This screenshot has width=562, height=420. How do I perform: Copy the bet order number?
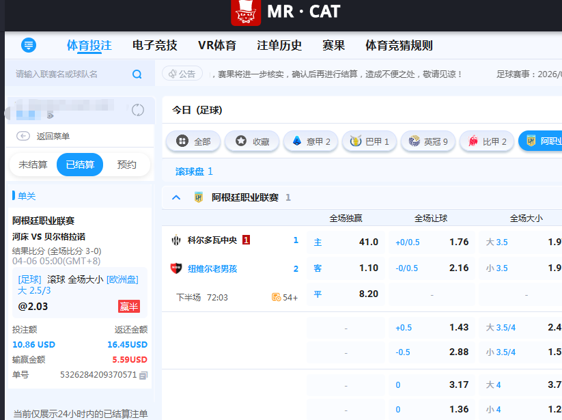(144, 375)
